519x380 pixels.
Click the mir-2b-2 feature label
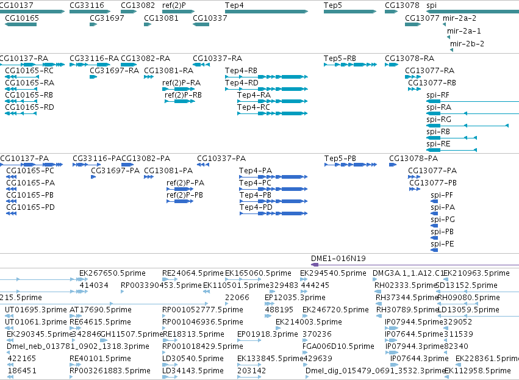pos(467,43)
